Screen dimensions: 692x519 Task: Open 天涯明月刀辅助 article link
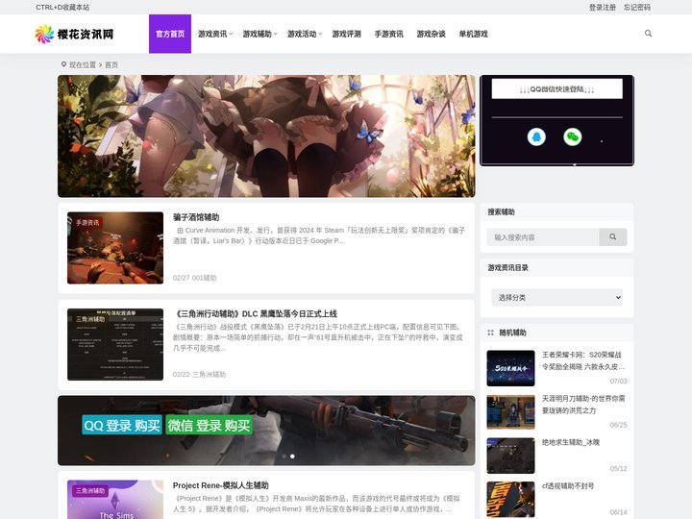coord(583,405)
